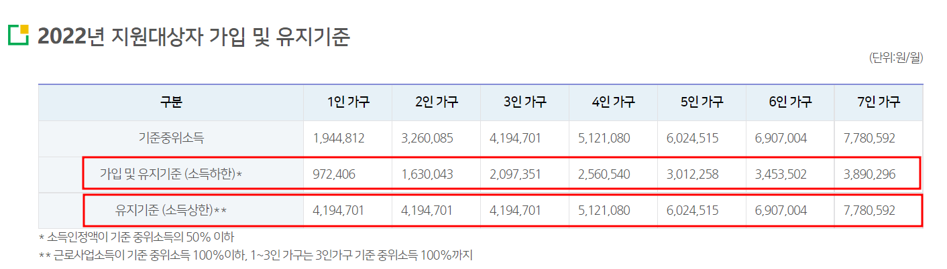Click 6,907,004 in the 소득상한 row
This screenshot has width=947, height=269.
tap(781, 210)
